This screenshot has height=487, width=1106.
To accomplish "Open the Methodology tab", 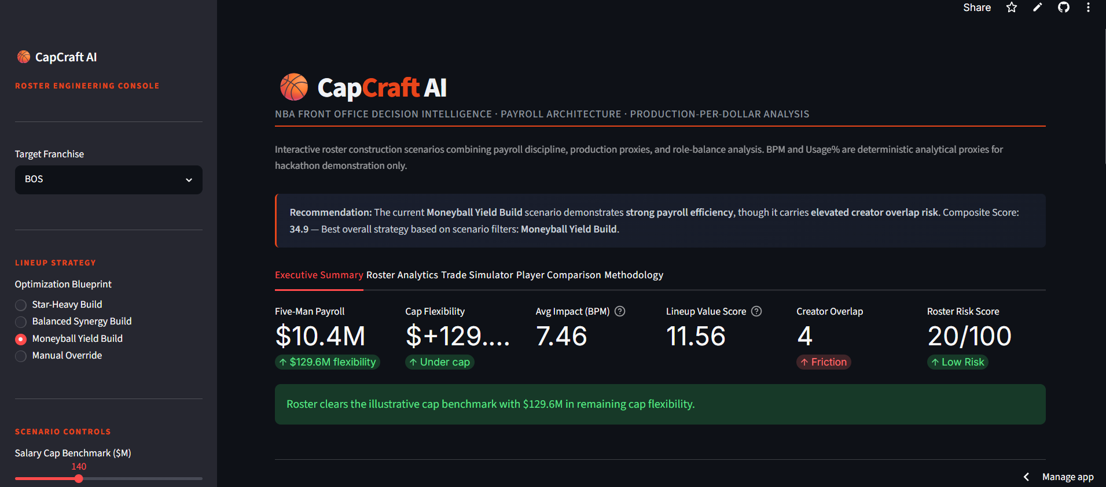I will (x=634, y=275).
